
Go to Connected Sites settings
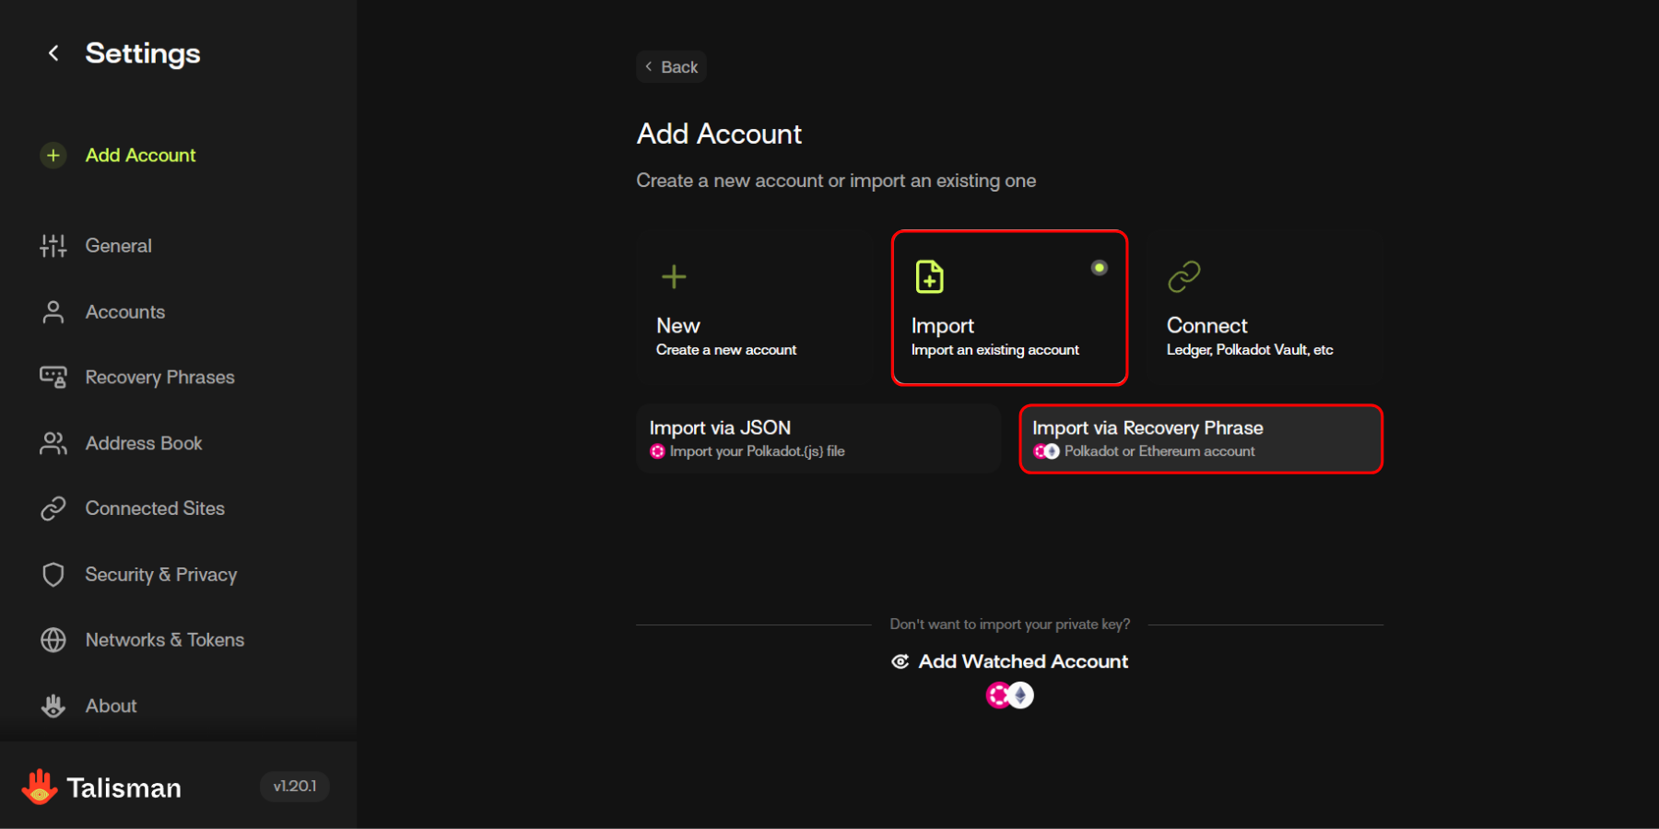(155, 508)
